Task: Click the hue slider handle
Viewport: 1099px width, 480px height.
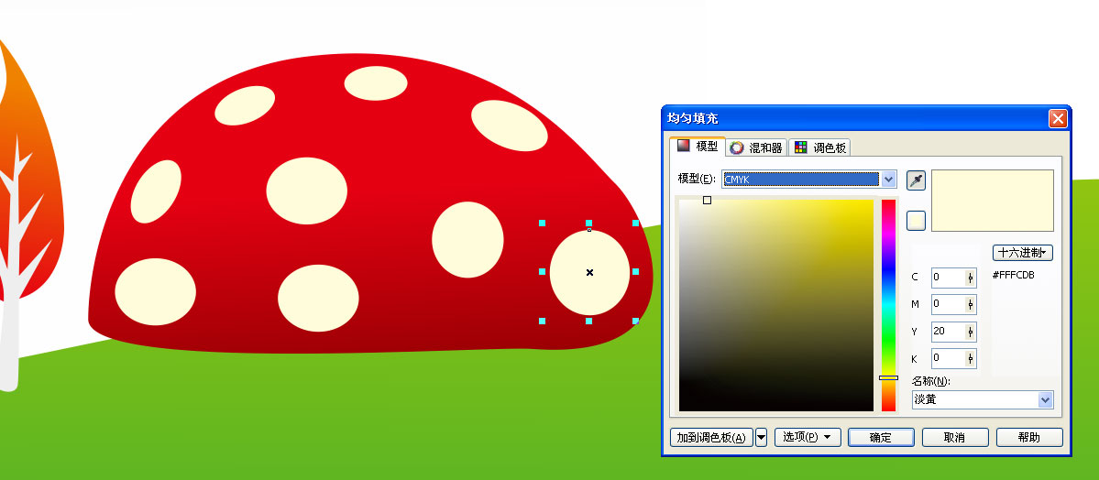Action: [889, 377]
